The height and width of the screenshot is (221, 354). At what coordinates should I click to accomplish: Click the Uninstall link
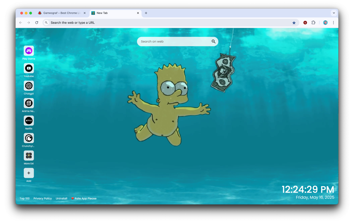(61, 198)
